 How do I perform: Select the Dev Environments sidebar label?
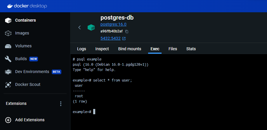click(x=32, y=72)
